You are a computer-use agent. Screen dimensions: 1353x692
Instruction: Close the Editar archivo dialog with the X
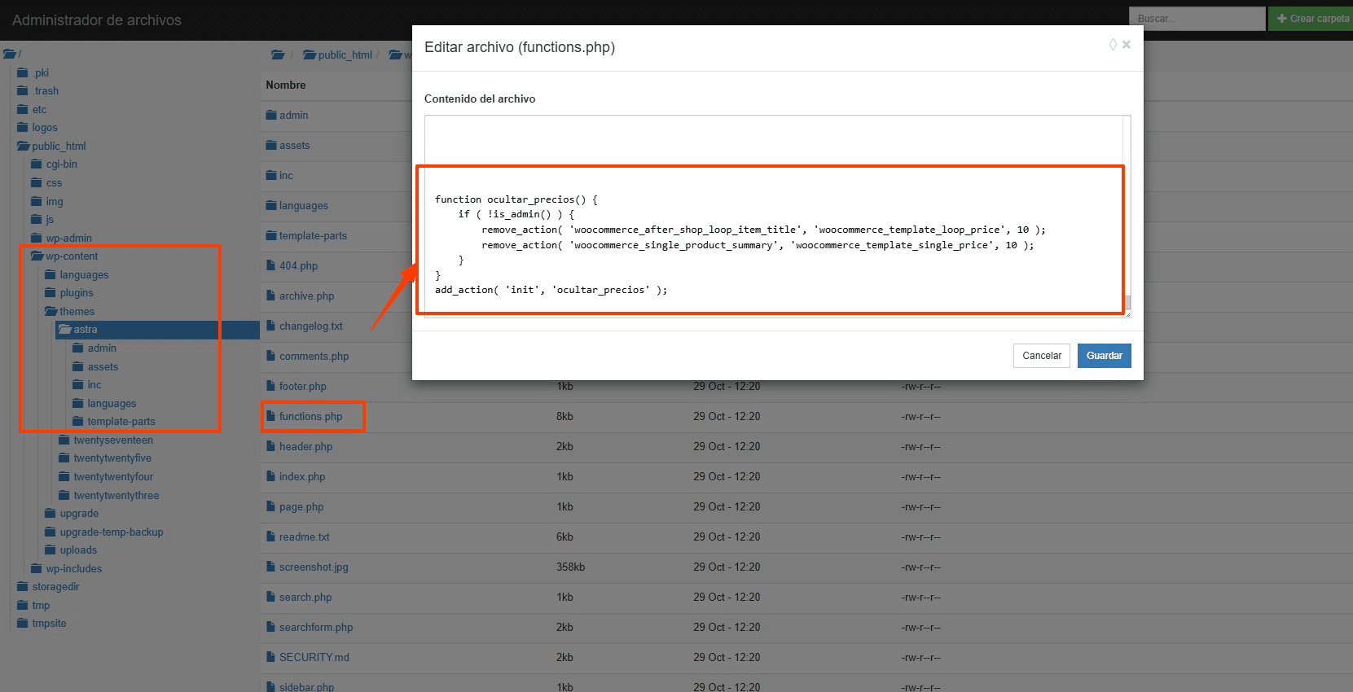click(x=1127, y=45)
